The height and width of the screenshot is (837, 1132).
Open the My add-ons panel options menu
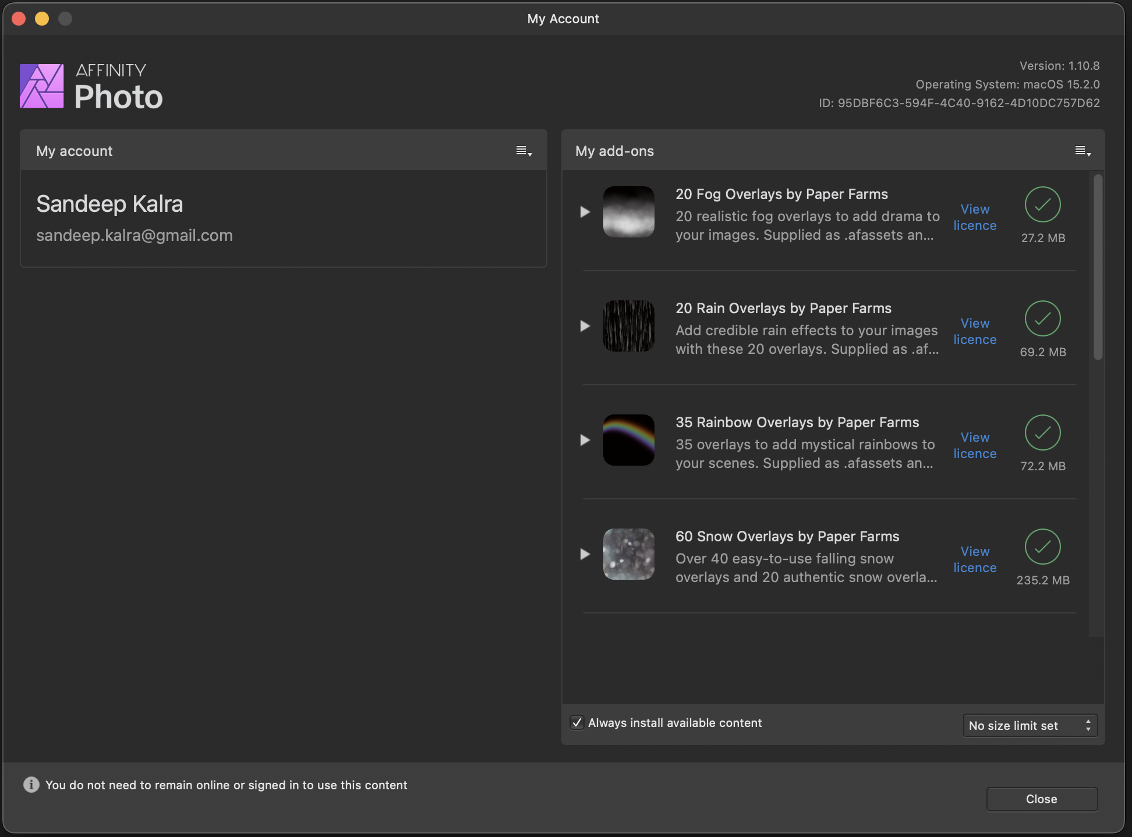[x=1083, y=151]
